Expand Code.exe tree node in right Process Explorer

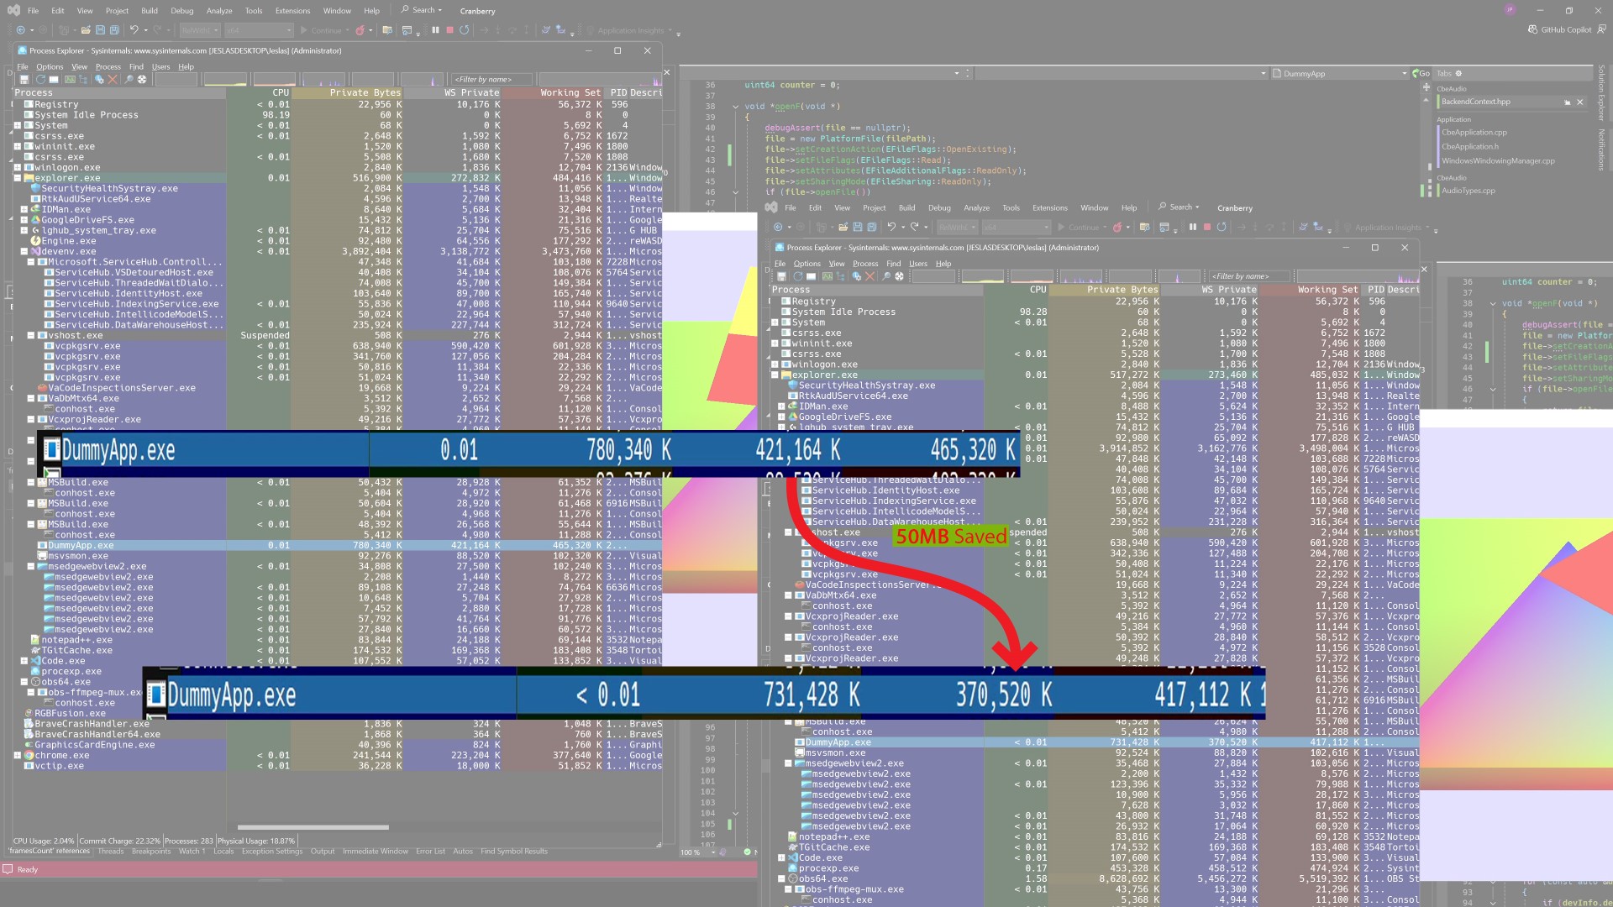781,857
